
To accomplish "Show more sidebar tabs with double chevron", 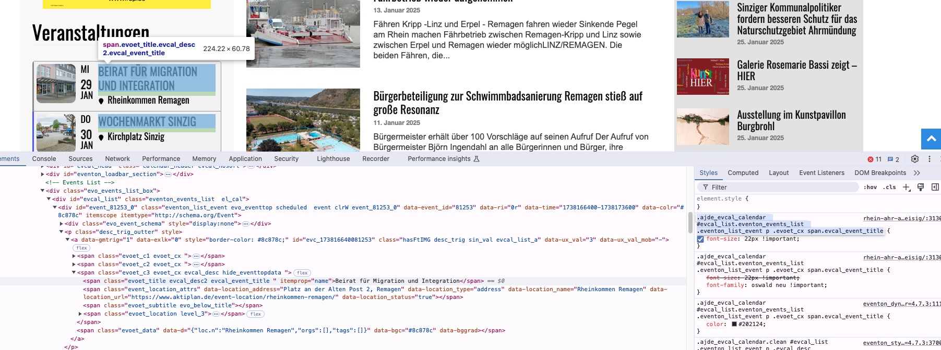I will 917,173.
